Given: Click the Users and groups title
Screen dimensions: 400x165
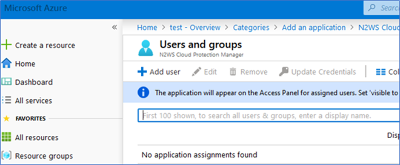Looking at the screenshot, I should click(201, 45).
